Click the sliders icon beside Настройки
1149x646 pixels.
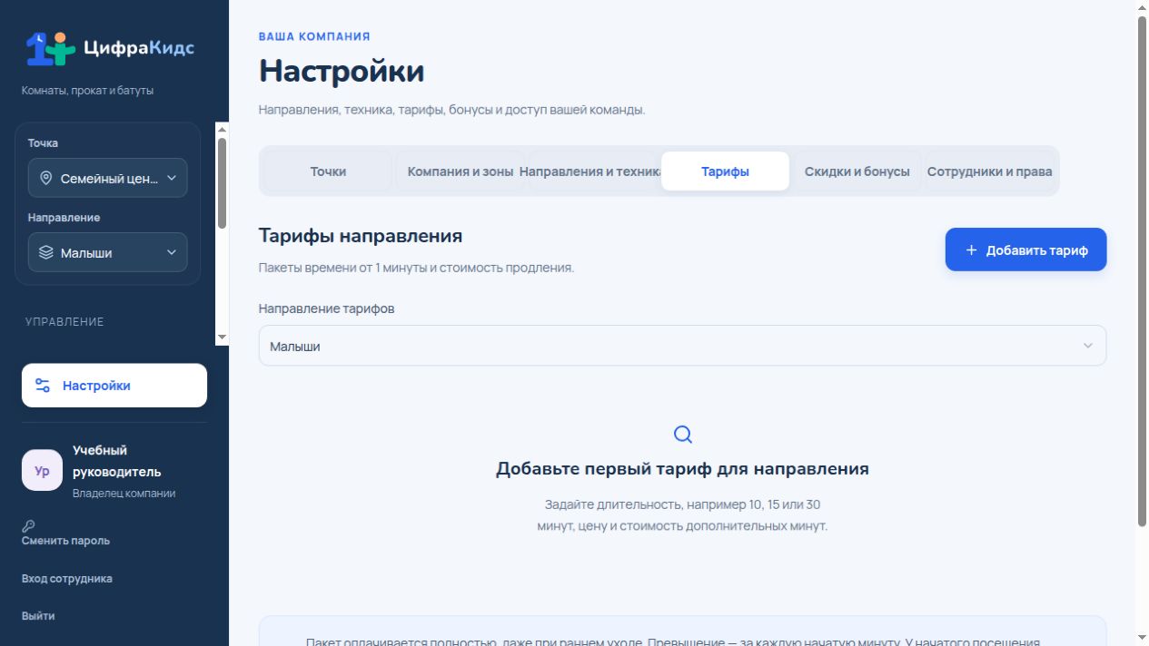pyautogui.click(x=43, y=386)
